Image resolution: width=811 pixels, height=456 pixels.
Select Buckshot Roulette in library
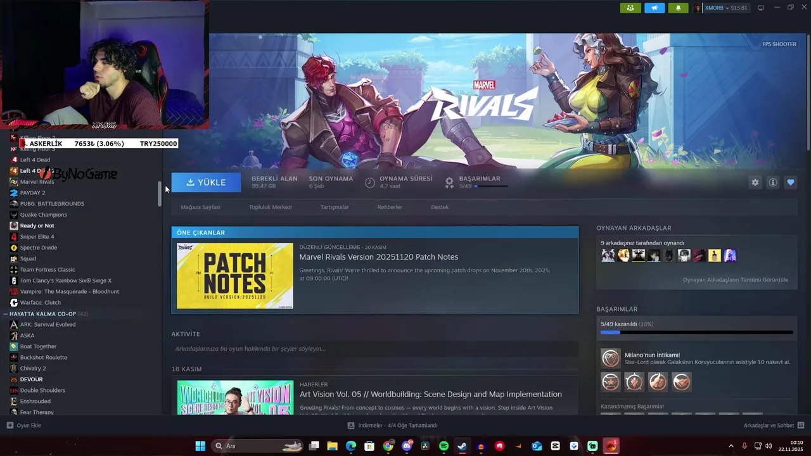pos(43,358)
